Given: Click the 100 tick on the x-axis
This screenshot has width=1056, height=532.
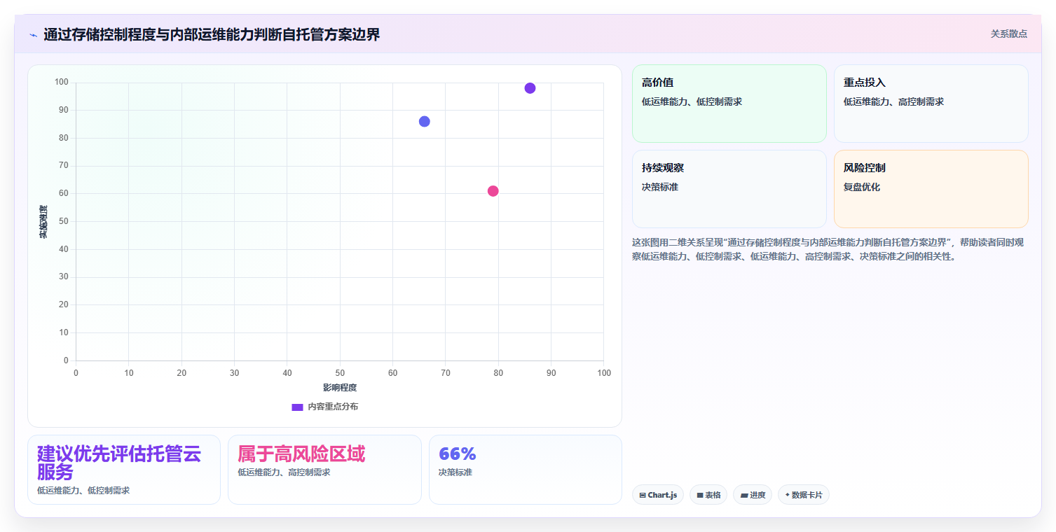Looking at the screenshot, I should click(x=604, y=373).
